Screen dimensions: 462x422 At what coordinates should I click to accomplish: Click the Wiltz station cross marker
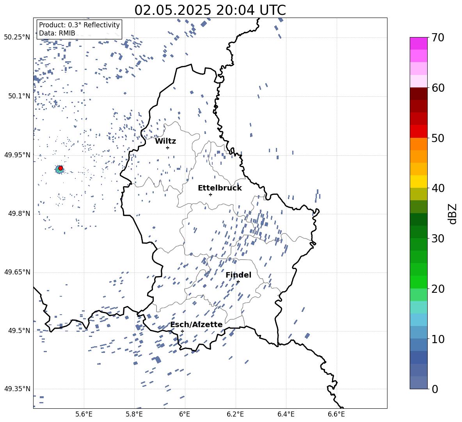click(168, 148)
